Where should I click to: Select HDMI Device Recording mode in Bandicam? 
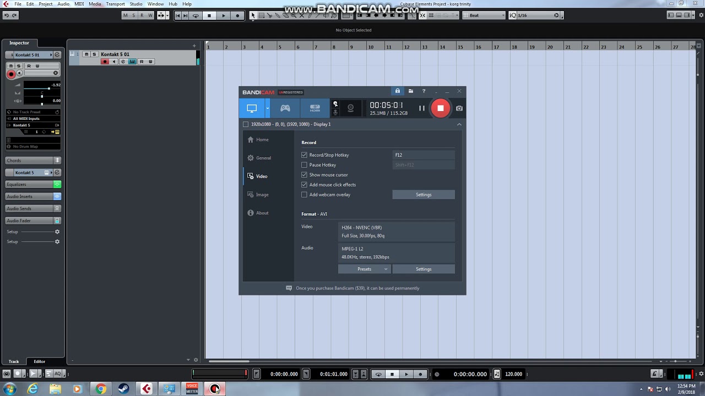315,108
